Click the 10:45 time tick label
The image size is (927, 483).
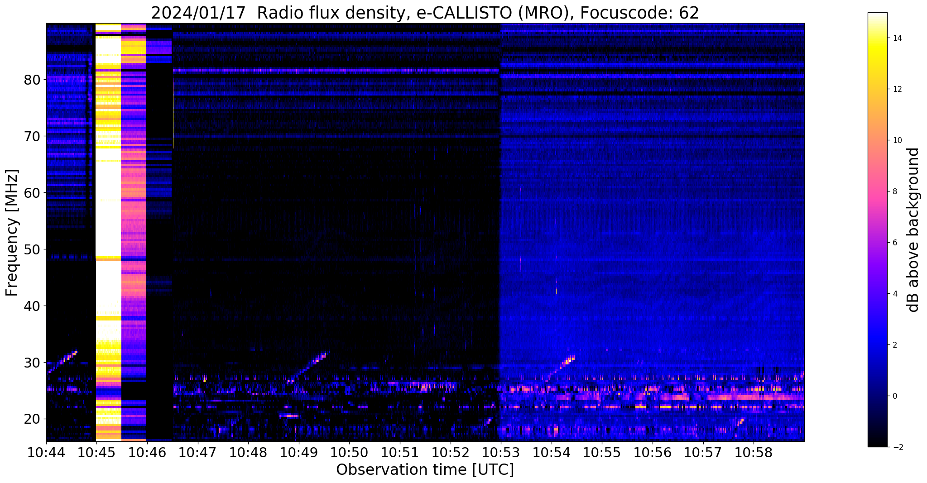click(96, 452)
